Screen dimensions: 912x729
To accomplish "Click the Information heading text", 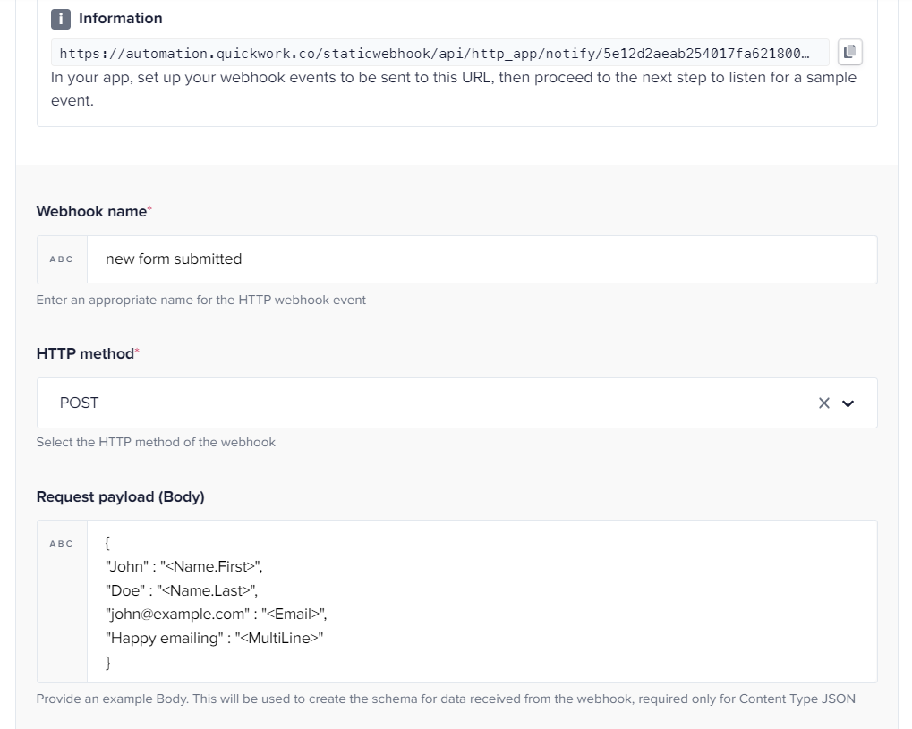I will coord(121,19).
